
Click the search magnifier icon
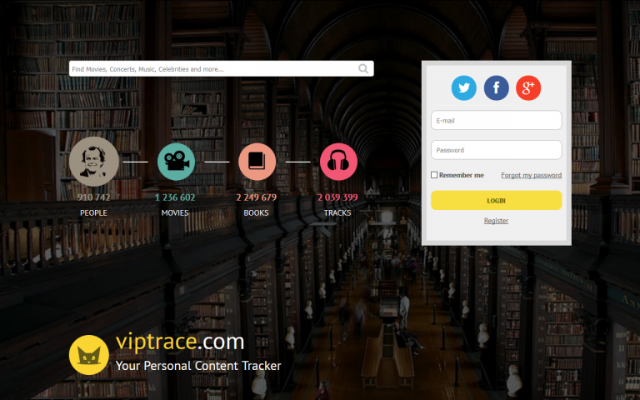coord(363,69)
